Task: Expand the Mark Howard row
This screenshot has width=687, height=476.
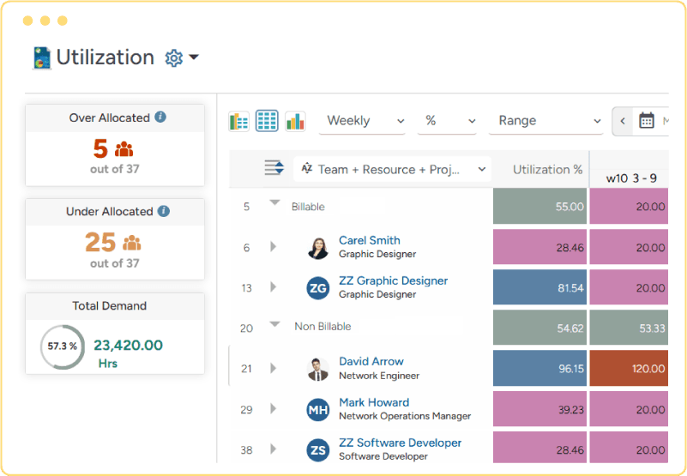Action: click(274, 409)
